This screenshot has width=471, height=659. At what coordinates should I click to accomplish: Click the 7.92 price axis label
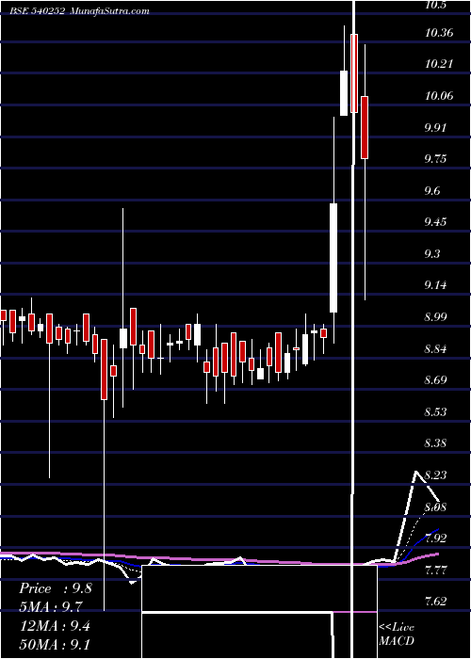tap(435, 538)
